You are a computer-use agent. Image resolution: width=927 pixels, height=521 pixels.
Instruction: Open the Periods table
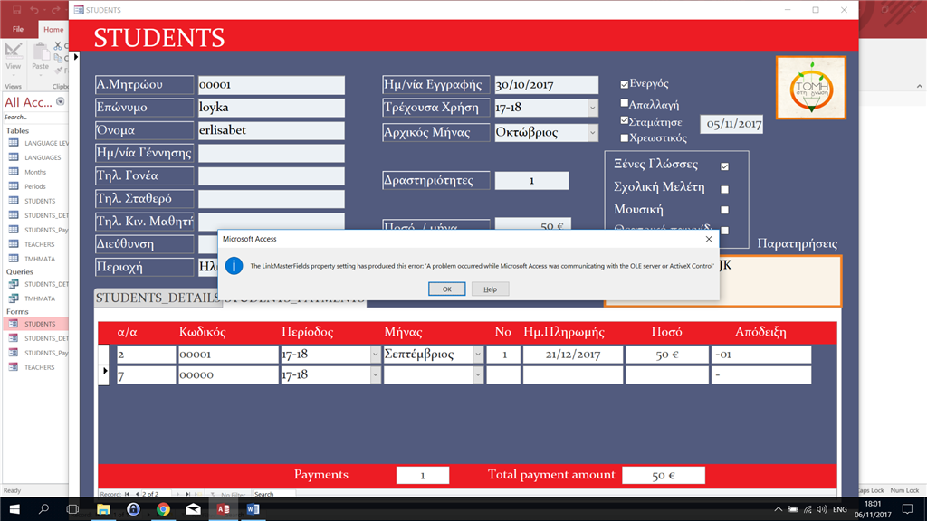click(x=35, y=186)
